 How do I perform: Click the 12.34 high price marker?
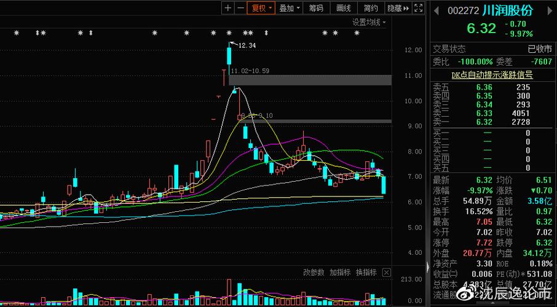247,45
